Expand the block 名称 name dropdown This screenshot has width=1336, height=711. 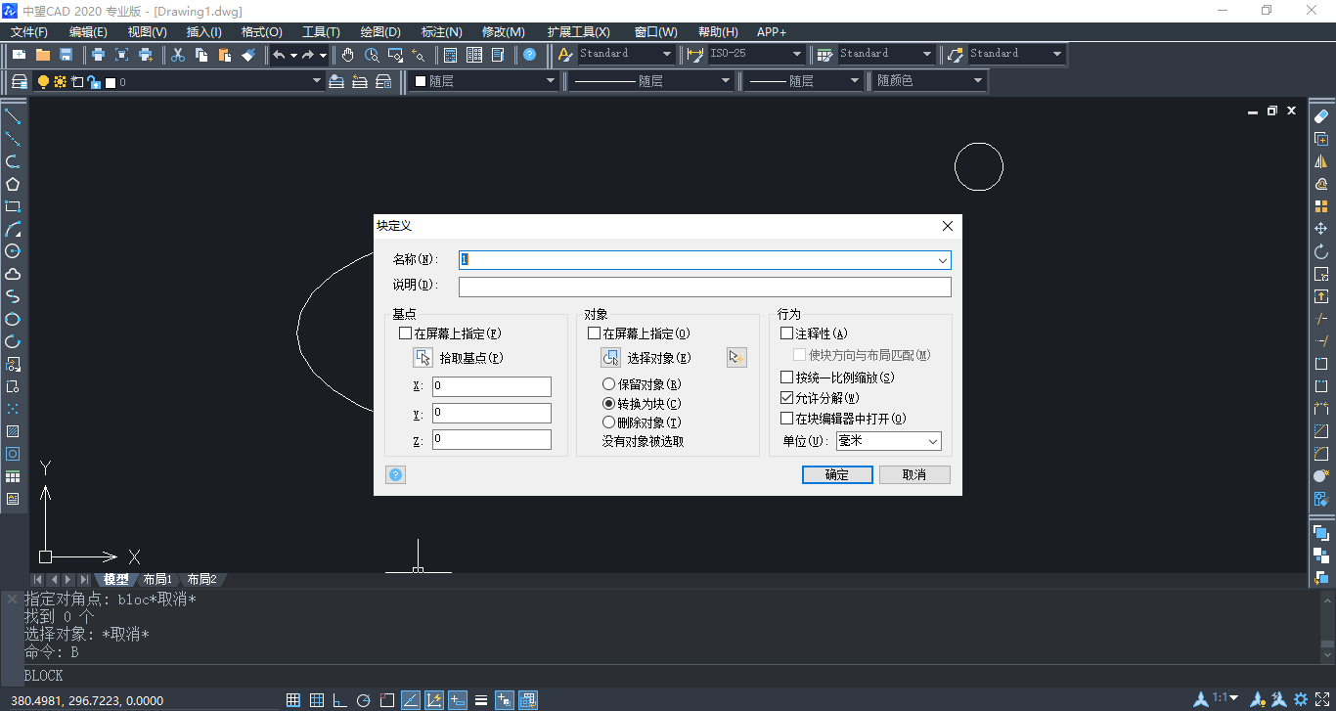942,260
